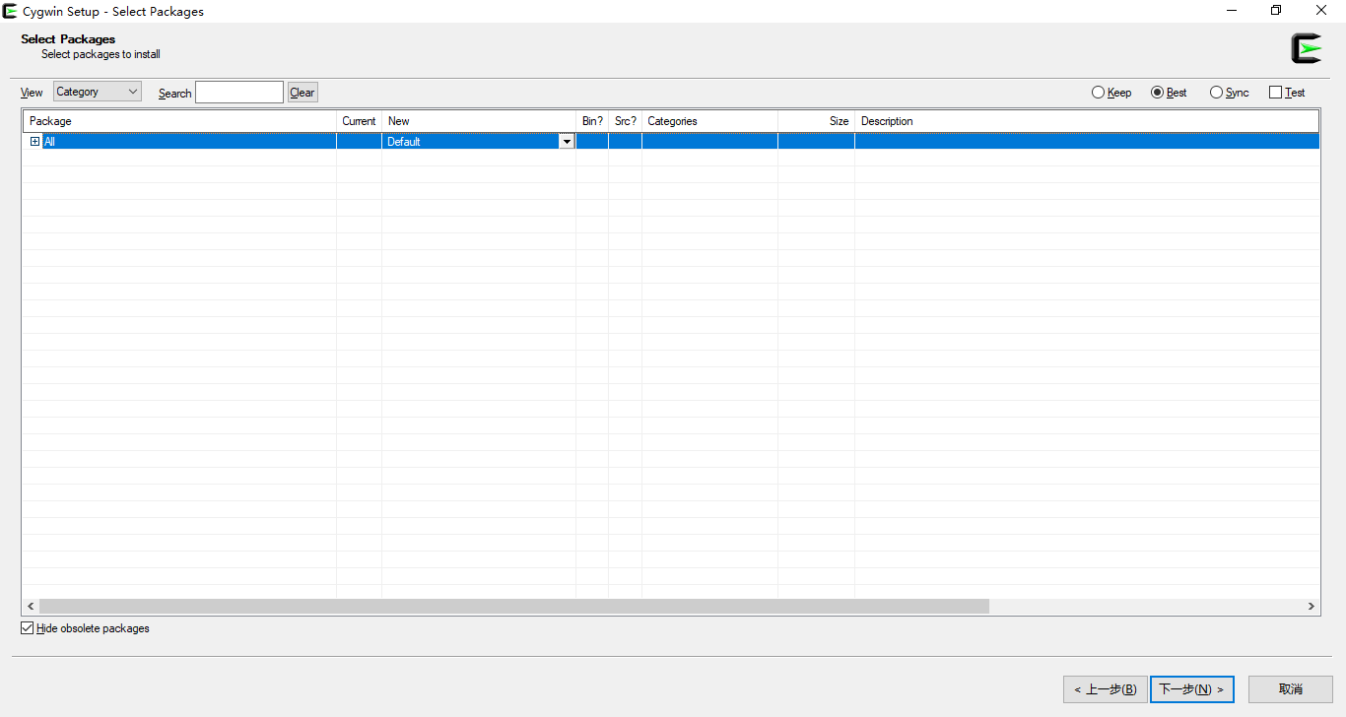
Task: Click the Bin? column header
Action: tap(592, 121)
